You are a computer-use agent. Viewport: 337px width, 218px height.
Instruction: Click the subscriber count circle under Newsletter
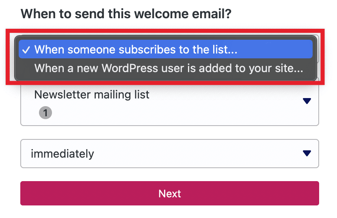45,113
